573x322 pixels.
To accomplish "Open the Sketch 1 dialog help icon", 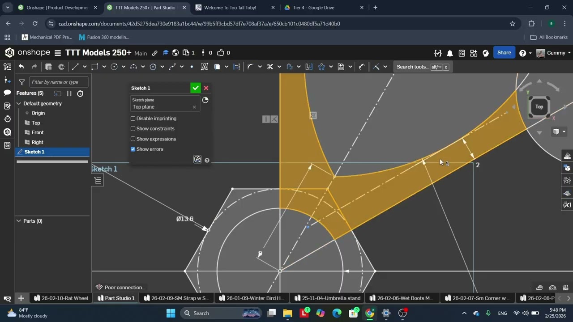I will (207, 160).
